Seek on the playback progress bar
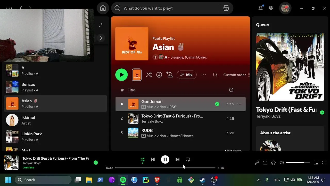The height and width of the screenshot is (186, 330). tap(165, 168)
